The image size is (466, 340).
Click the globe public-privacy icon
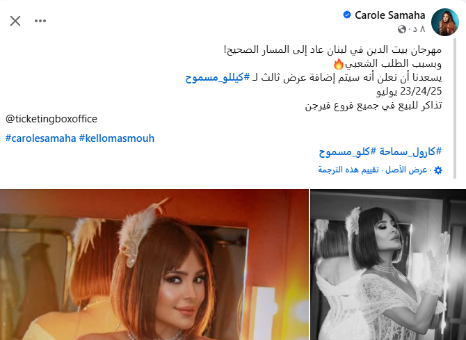click(402, 29)
